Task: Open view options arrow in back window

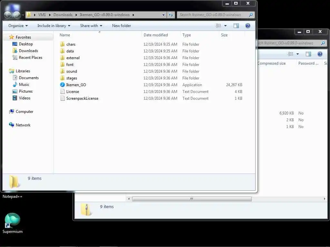Action: coord(297,54)
